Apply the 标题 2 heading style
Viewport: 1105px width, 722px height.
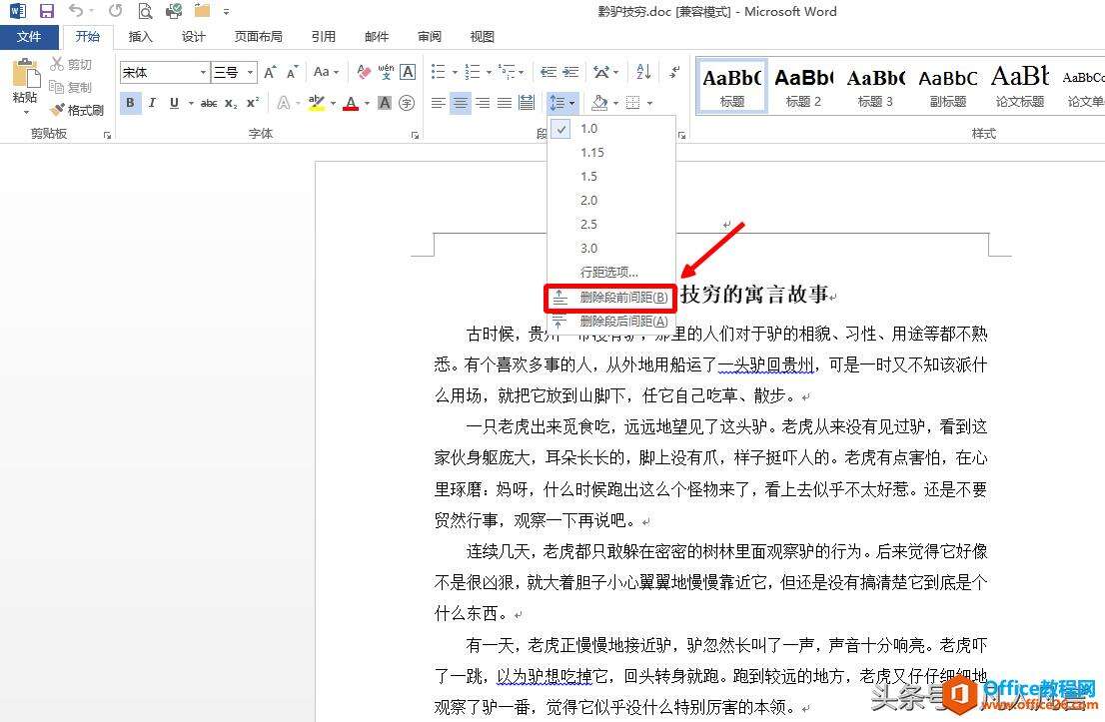(803, 86)
